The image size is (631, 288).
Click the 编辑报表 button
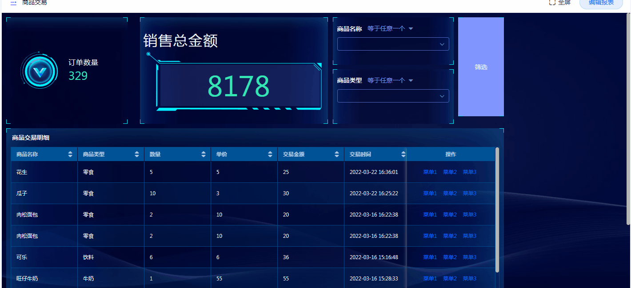[x=601, y=3]
